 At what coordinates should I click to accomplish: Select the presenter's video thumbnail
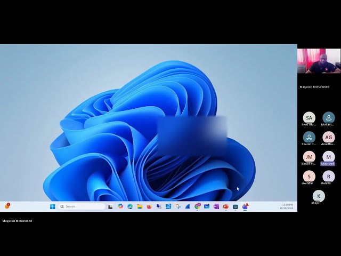319,61
